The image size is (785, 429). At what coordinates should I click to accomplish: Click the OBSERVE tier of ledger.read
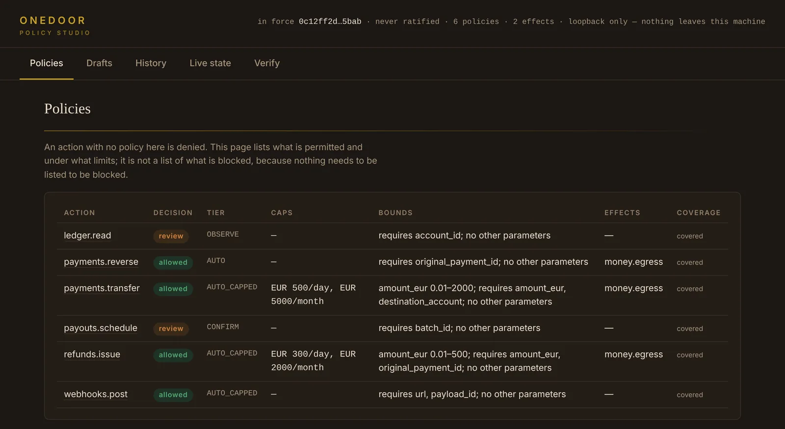[223, 234]
